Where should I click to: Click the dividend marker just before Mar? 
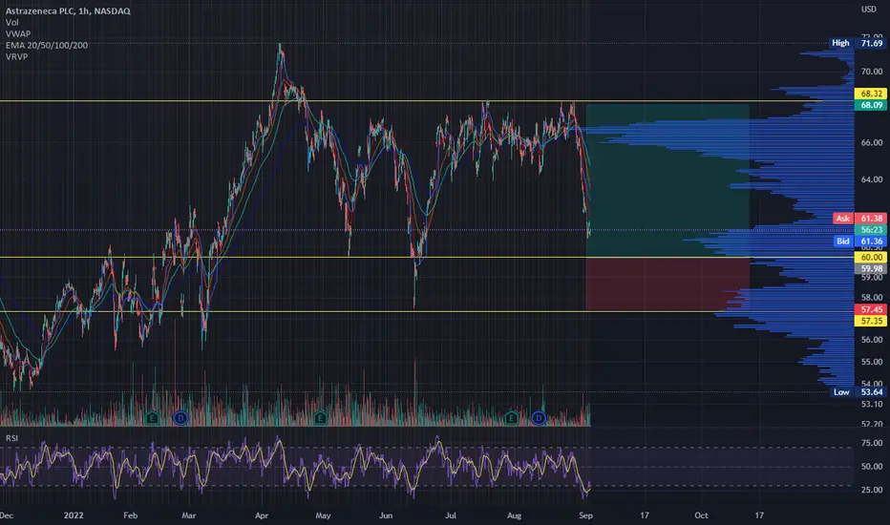pyautogui.click(x=180, y=418)
